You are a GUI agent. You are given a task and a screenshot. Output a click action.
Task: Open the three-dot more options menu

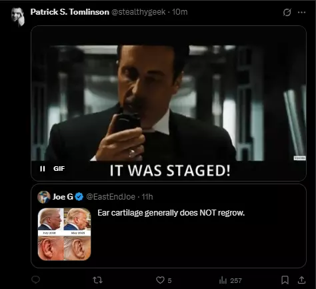pyautogui.click(x=301, y=12)
